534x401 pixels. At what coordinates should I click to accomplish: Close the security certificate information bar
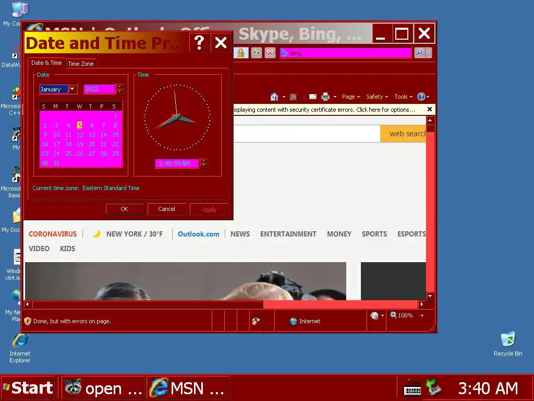430,110
